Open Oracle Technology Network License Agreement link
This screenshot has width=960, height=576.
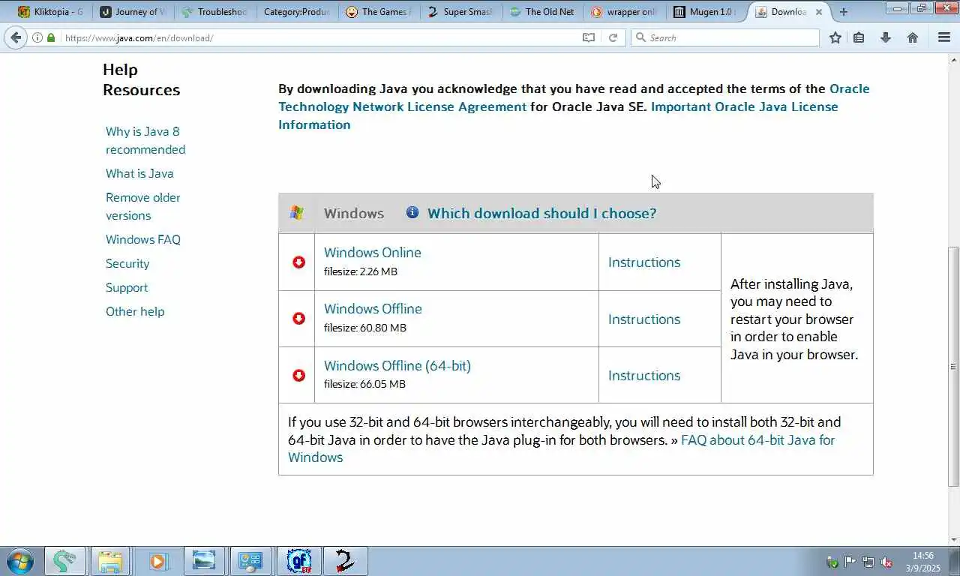574,97
